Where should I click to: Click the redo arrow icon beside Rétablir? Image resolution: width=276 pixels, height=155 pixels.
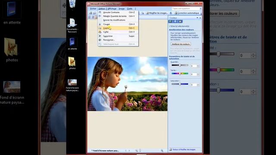(100, 16)
